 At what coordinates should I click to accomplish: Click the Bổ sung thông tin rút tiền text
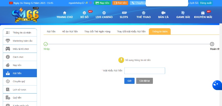click(138, 60)
